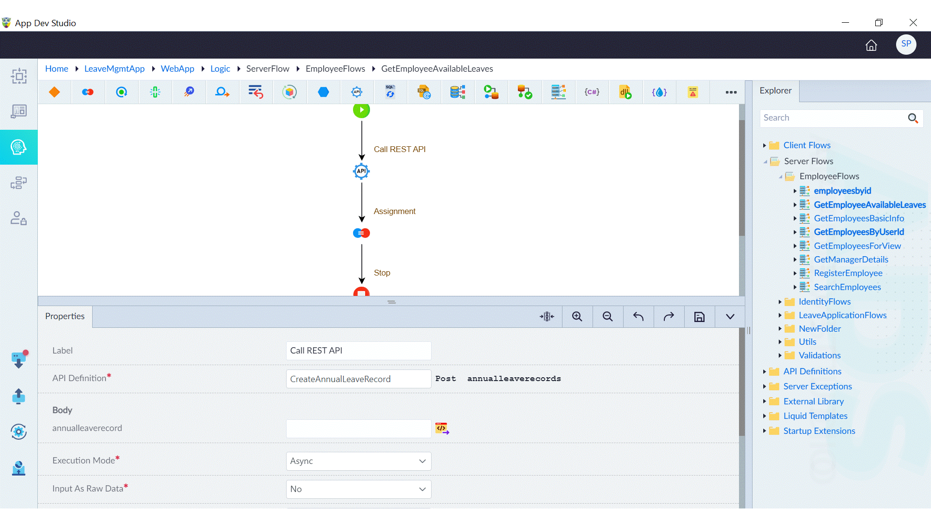This screenshot has height=523, width=931.
Task: Expand the LeaveApplicationFlows folder
Action: 780,315
